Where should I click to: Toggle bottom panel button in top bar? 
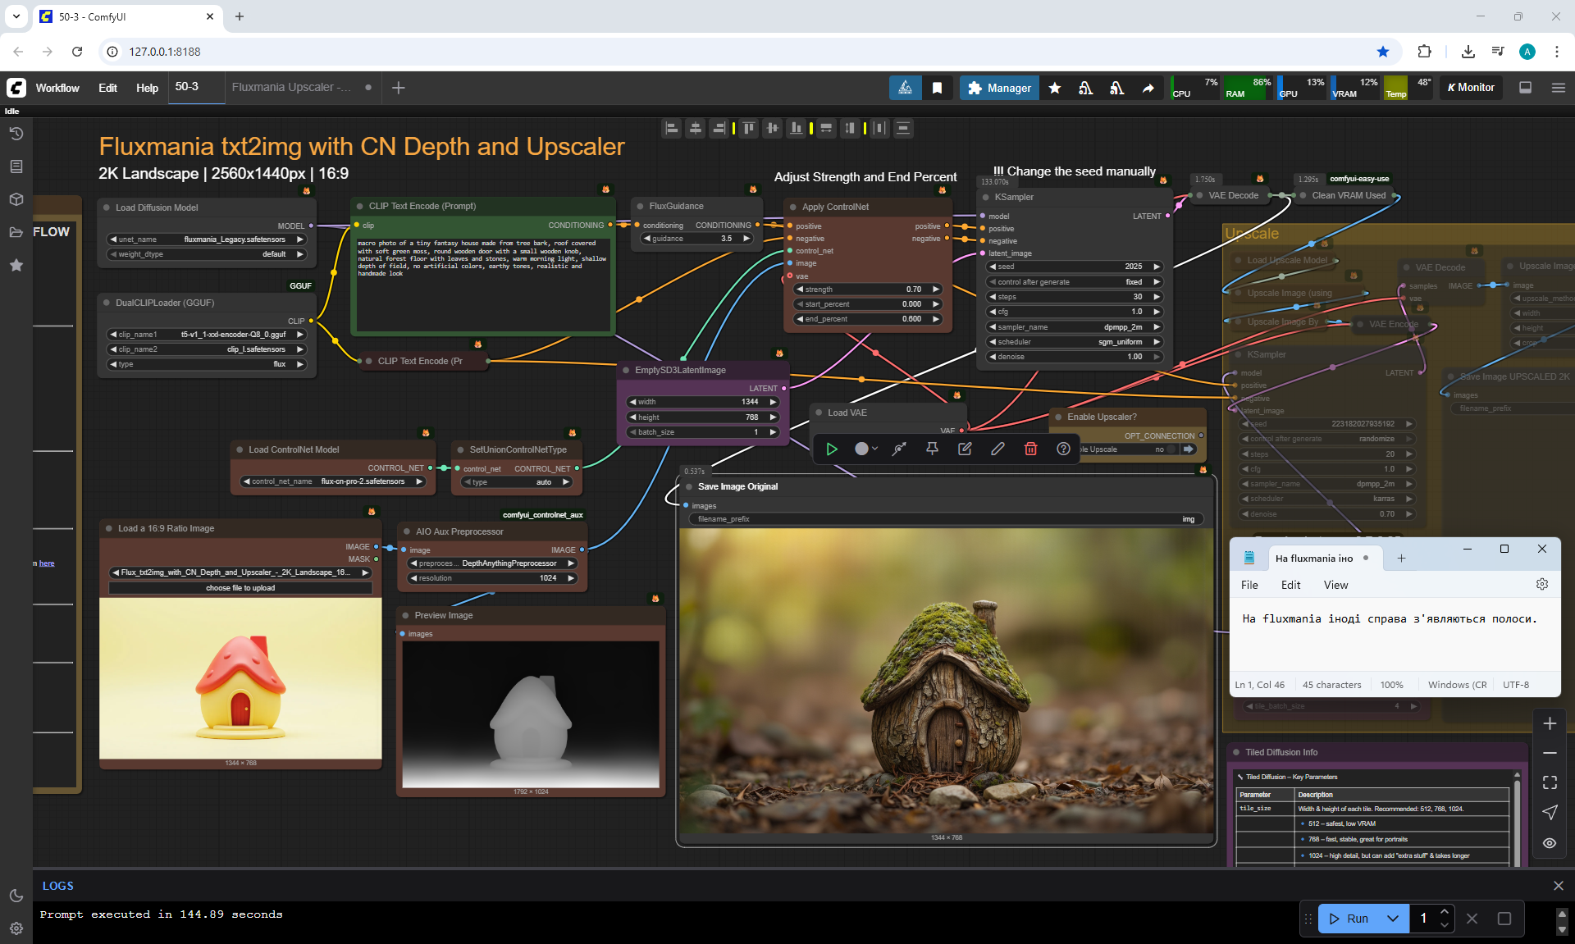point(1525,88)
